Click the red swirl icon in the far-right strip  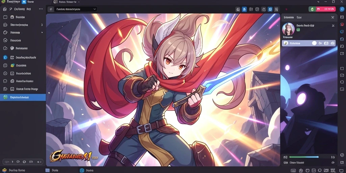(342, 24)
